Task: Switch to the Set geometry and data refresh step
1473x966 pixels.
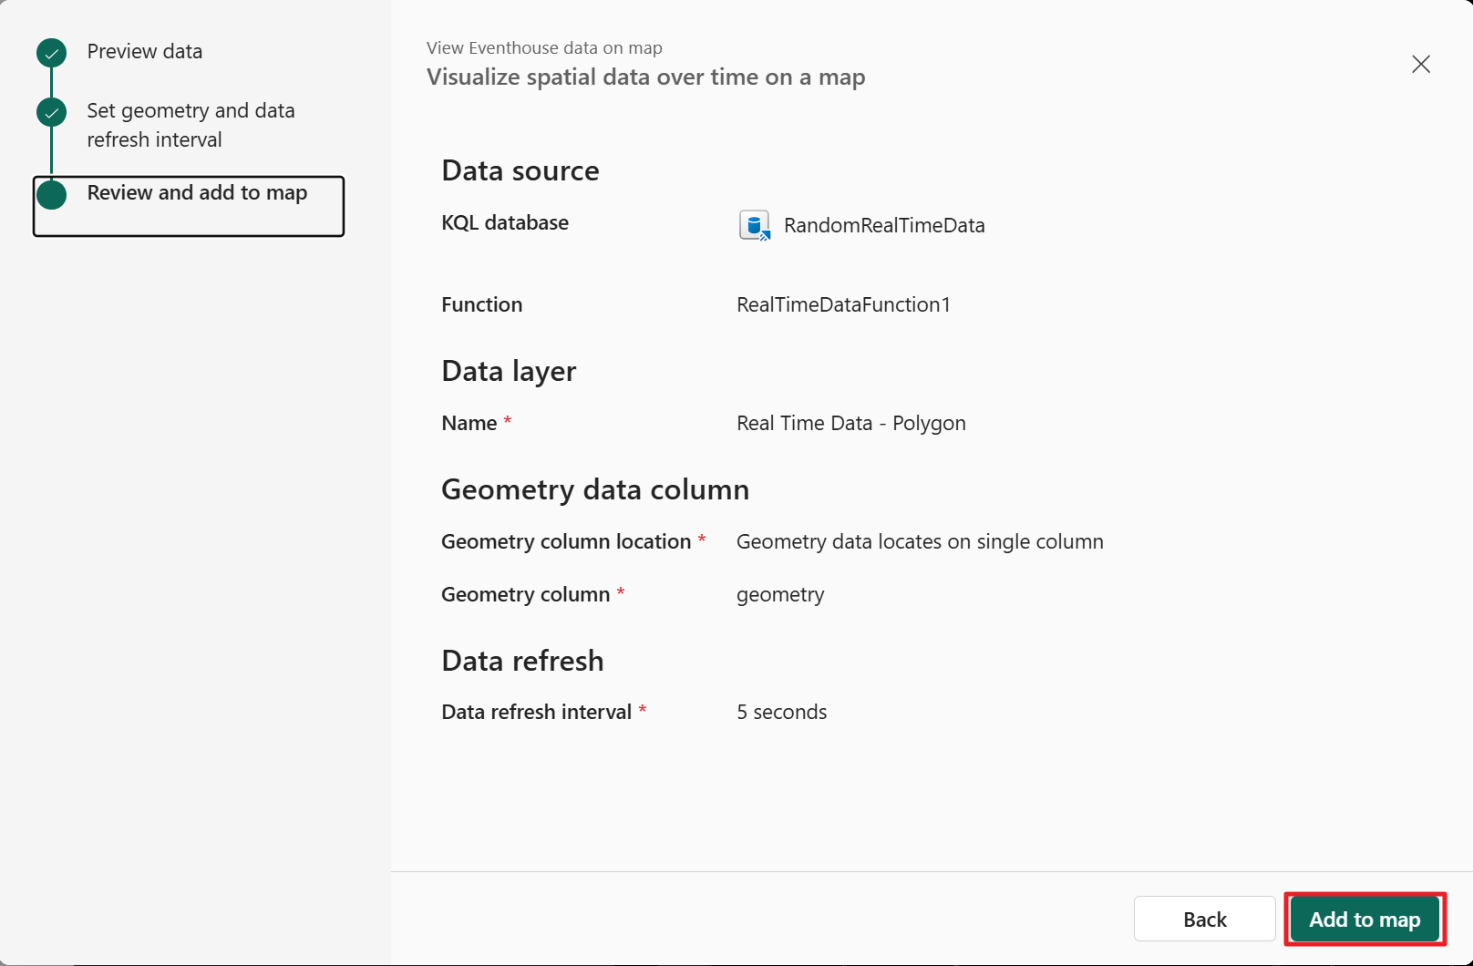Action: pos(191,125)
